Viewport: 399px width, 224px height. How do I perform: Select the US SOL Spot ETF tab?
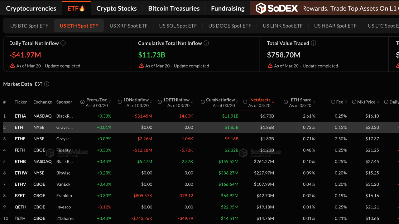click(x=178, y=26)
